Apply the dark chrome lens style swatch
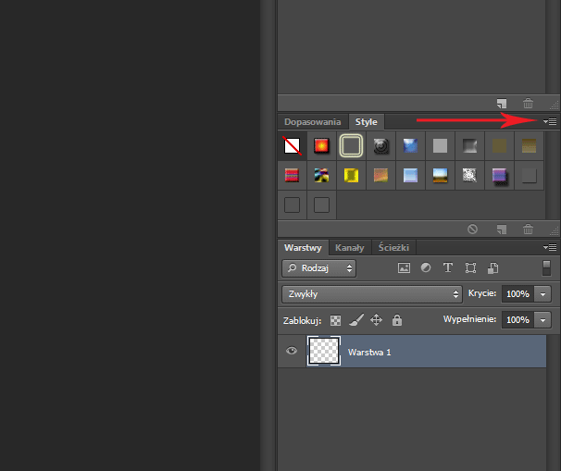Viewport: 561px width, 471px height. tap(380, 145)
